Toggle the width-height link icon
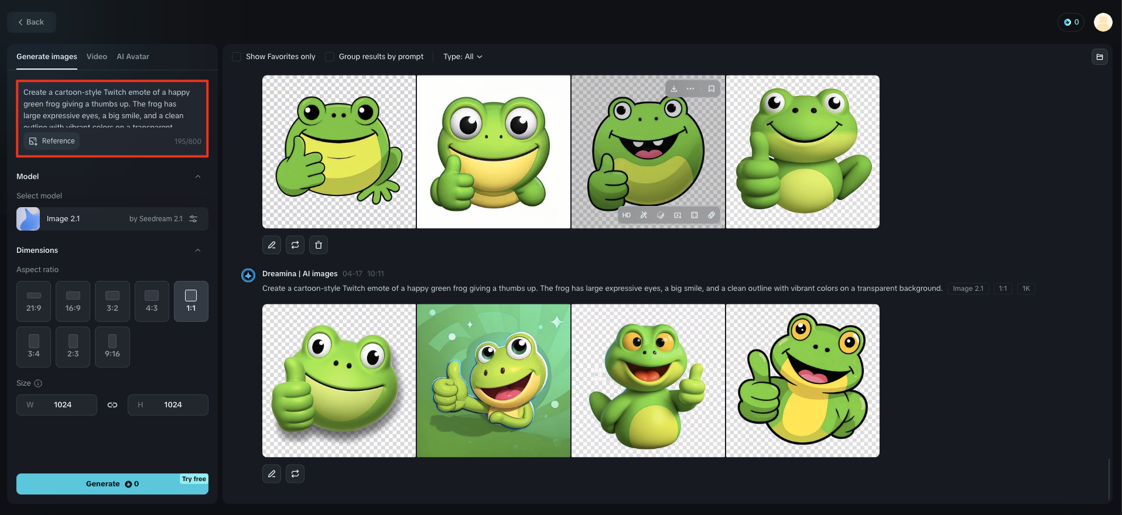 [x=112, y=405]
